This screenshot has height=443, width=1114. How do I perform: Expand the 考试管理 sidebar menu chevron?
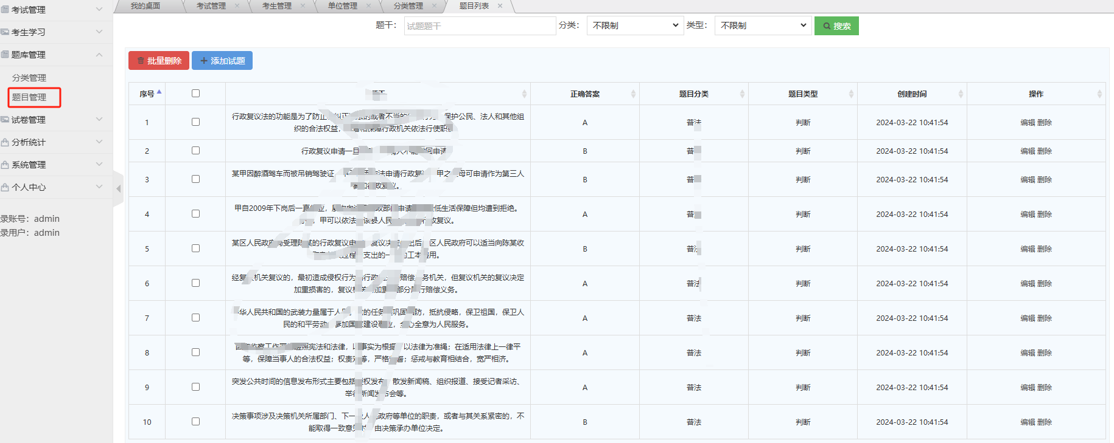99,9
